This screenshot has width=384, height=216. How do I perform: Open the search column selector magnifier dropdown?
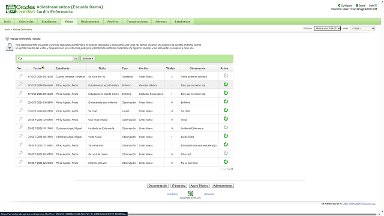point(20,59)
